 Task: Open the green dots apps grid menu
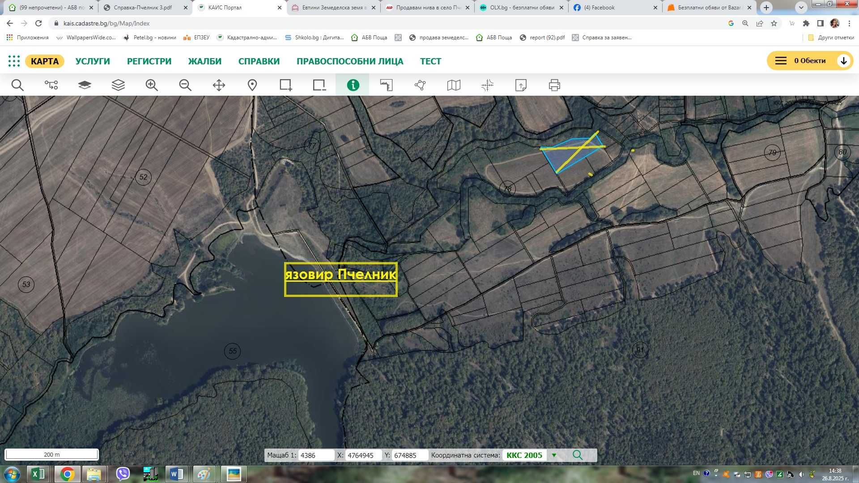point(14,61)
